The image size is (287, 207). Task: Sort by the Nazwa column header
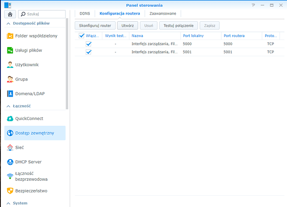pyautogui.click(x=155, y=36)
